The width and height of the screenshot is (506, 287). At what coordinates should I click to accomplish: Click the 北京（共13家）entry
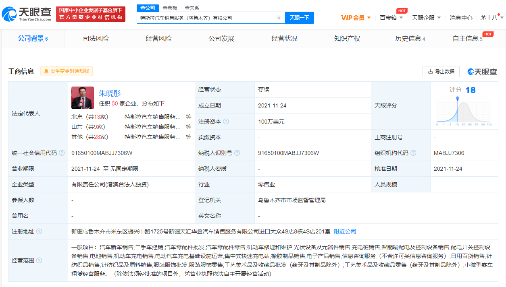[x=90, y=117]
